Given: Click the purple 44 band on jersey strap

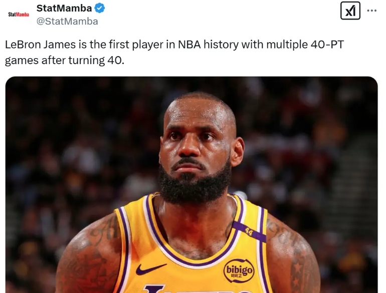Looking at the screenshot, I should [x=249, y=232].
